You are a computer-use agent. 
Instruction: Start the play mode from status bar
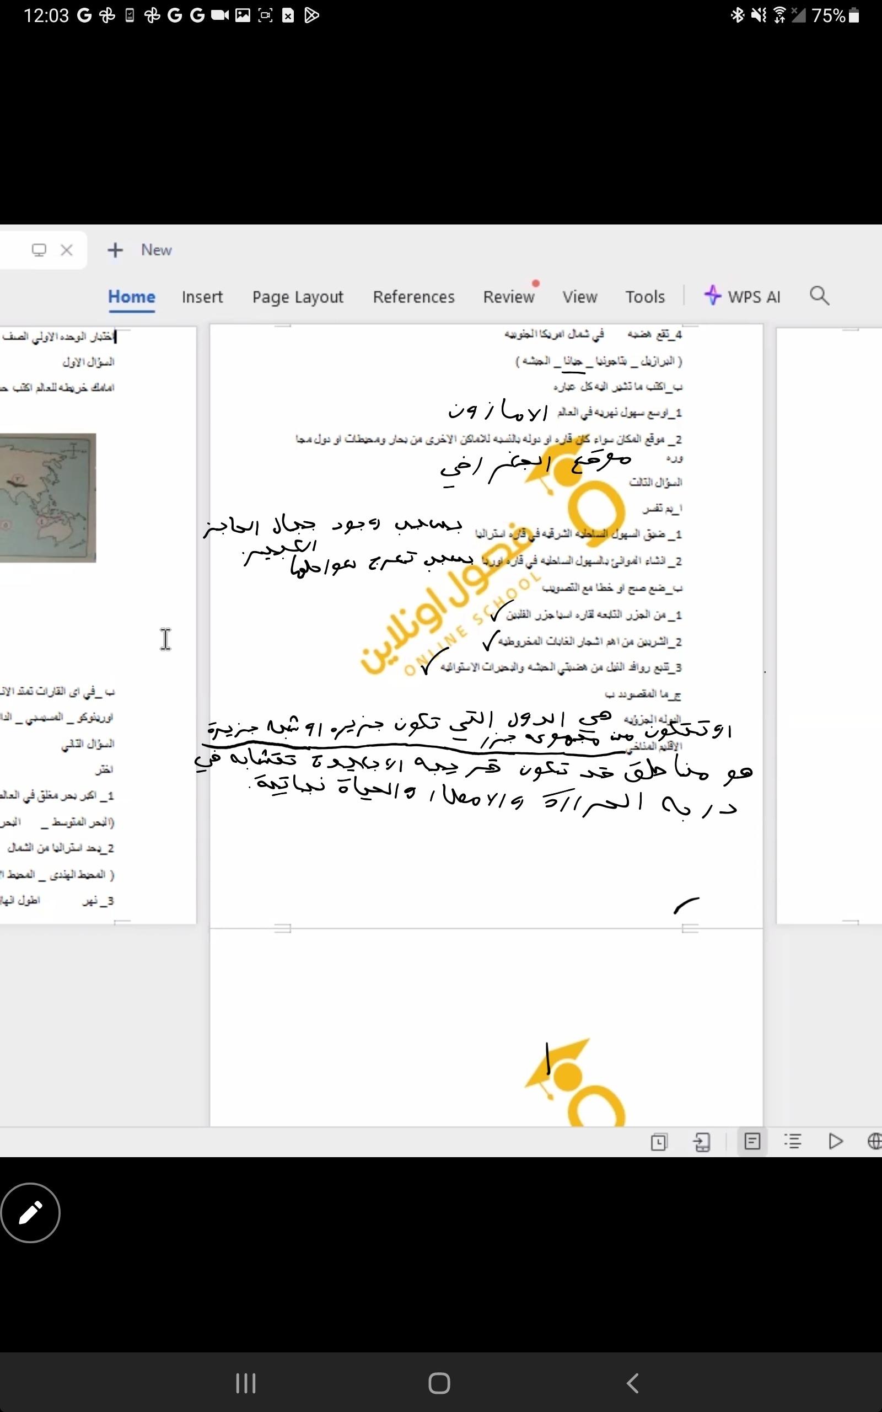pyautogui.click(x=835, y=1141)
